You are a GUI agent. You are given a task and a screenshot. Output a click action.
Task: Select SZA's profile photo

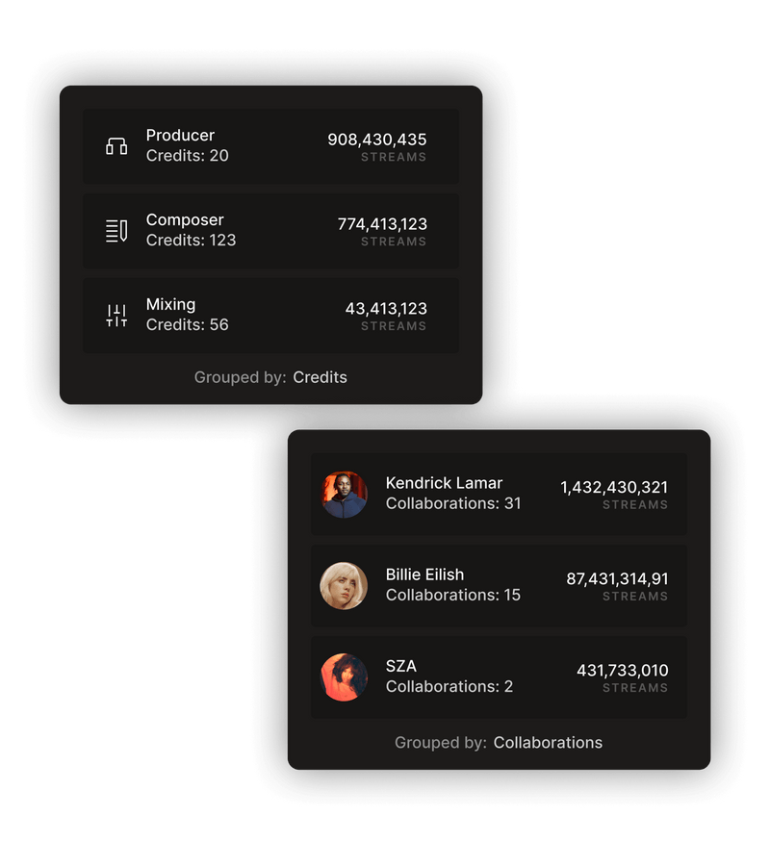[x=344, y=676]
